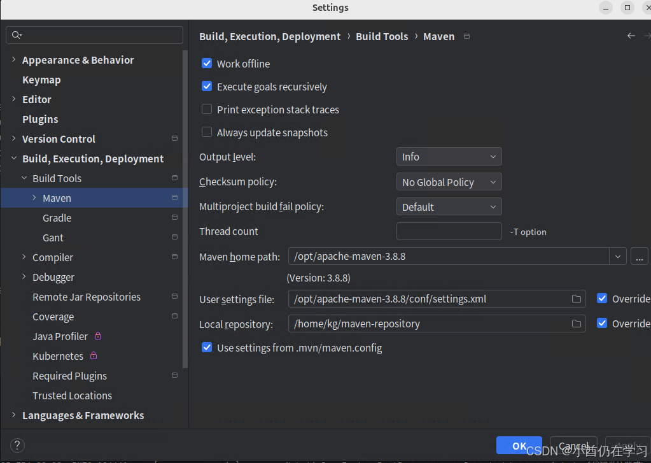This screenshot has width=651, height=463.
Task: Click the Thread count input field
Action: coord(449,231)
